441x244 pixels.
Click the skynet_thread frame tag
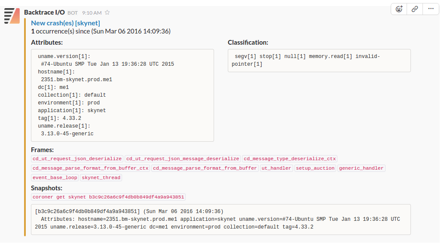[x=101, y=178]
